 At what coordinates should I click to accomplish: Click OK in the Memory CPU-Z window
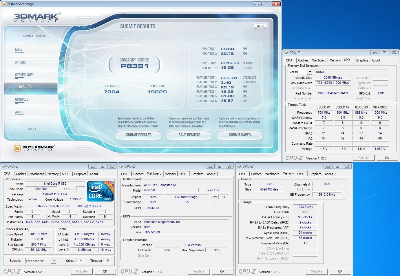pos(340,271)
